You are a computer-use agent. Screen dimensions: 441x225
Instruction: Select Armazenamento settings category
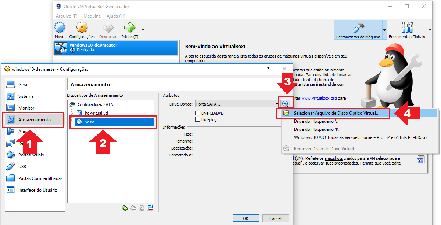pyautogui.click(x=35, y=120)
